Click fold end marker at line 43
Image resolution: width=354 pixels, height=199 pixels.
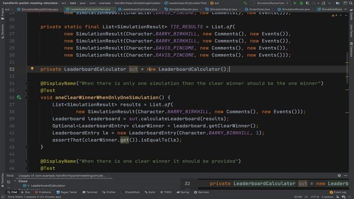[x=27, y=147]
